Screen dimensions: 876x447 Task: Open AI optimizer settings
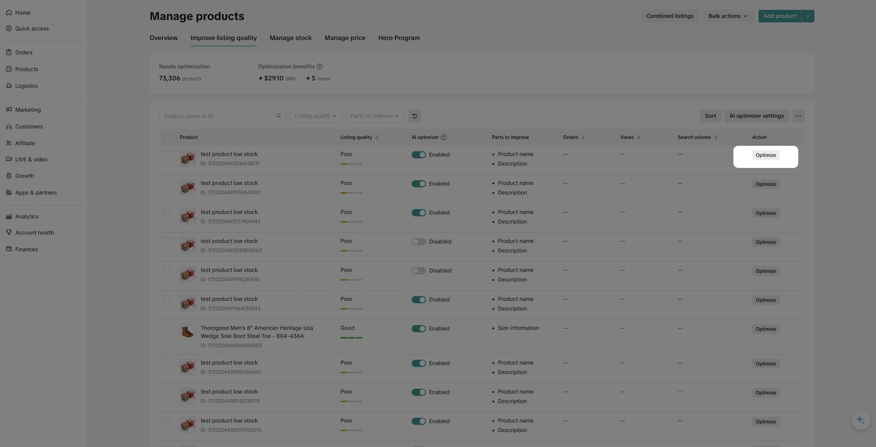coord(756,116)
